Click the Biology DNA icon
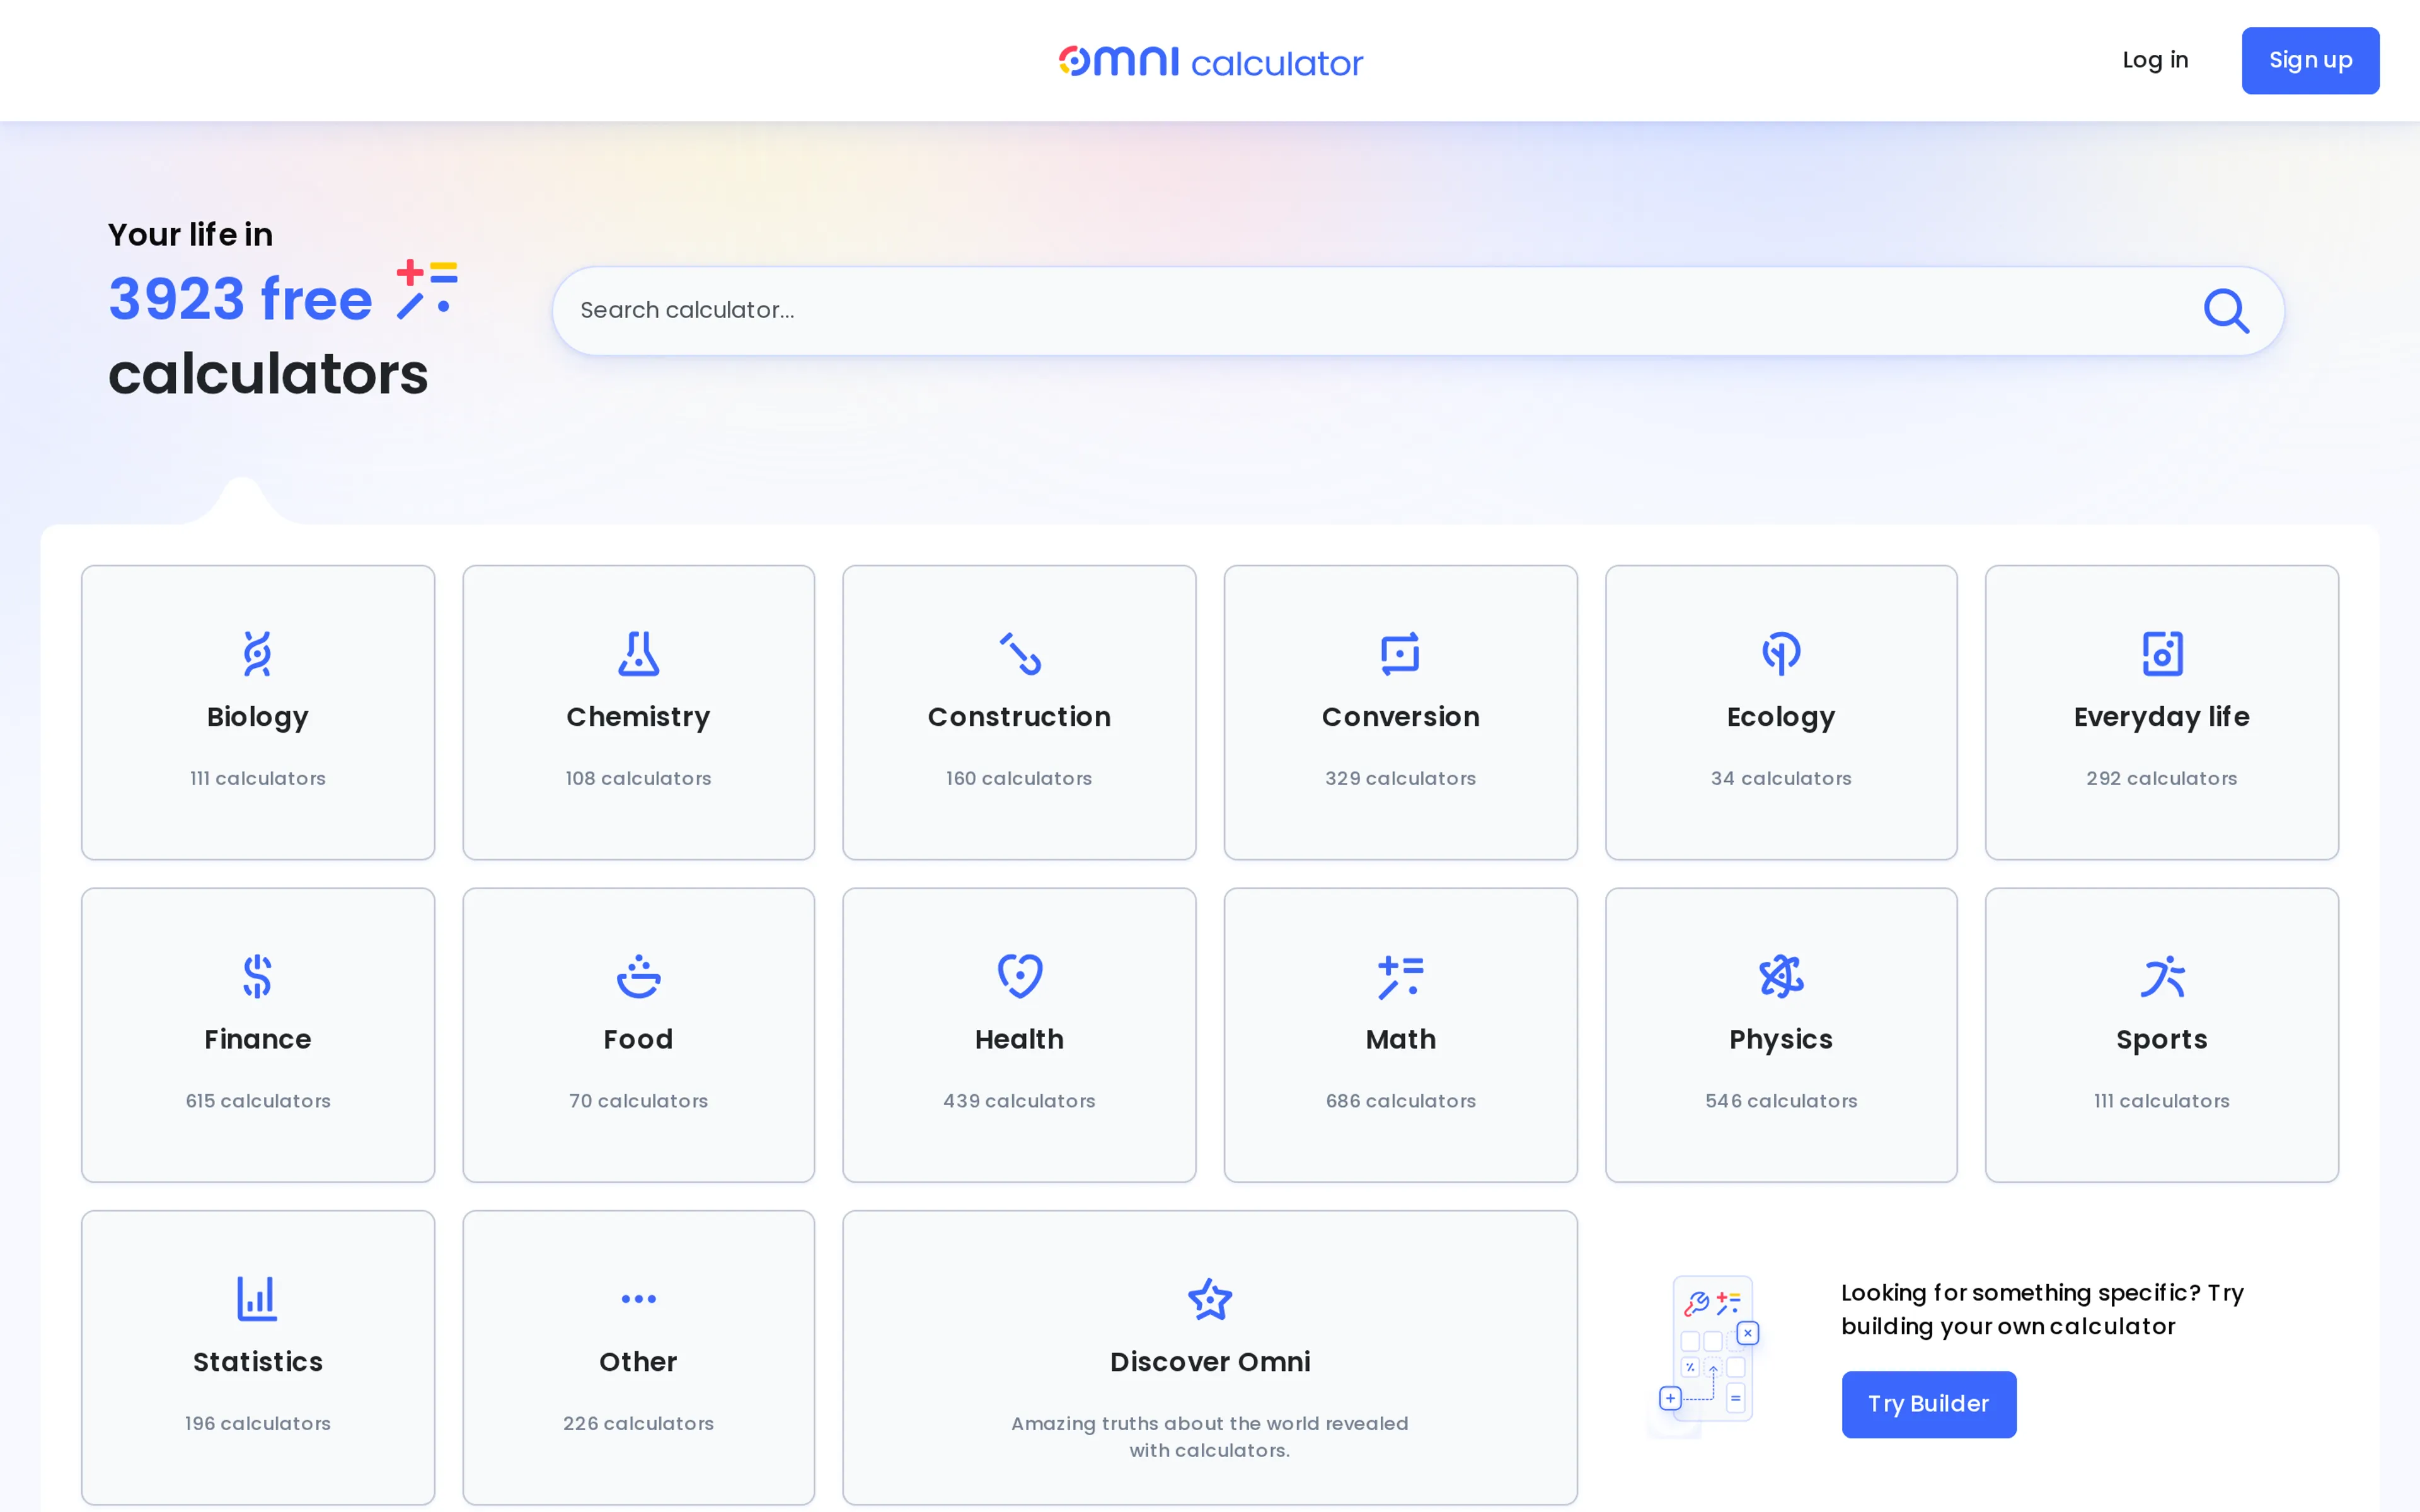2420x1512 pixels. click(257, 654)
